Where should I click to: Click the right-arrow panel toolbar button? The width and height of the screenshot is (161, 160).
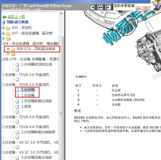pos(93,7)
